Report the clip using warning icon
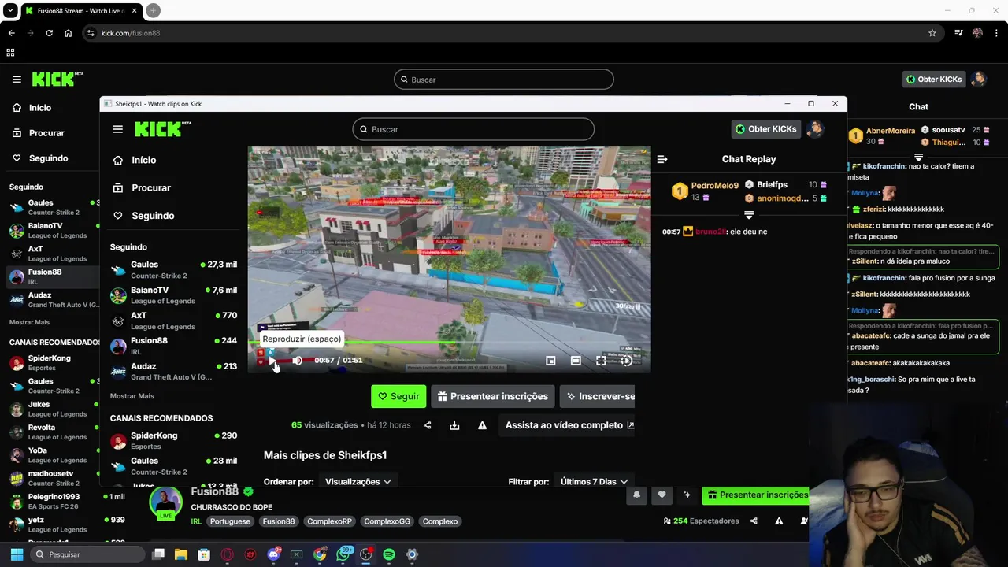 [x=482, y=425]
